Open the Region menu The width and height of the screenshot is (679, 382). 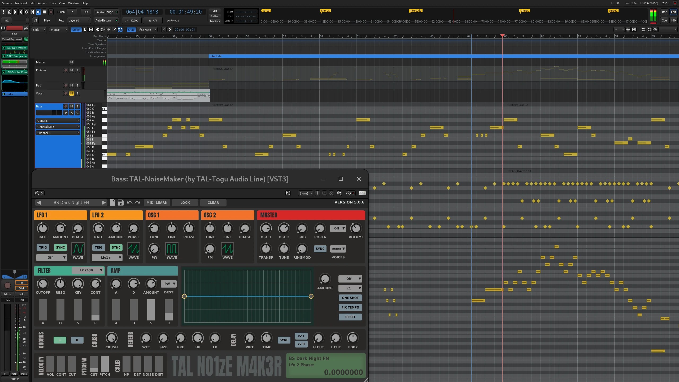(x=41, y=3)
